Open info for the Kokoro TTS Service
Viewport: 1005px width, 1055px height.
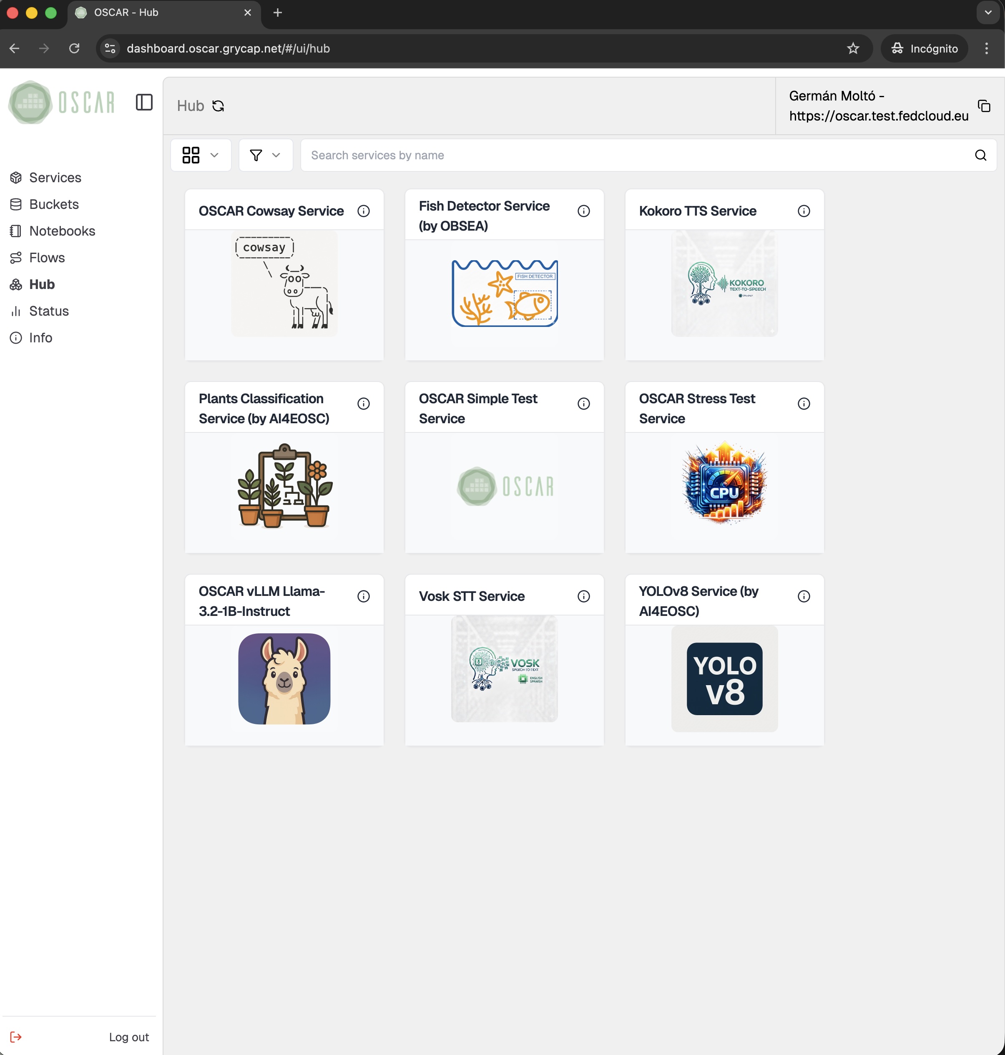[804, 211]
